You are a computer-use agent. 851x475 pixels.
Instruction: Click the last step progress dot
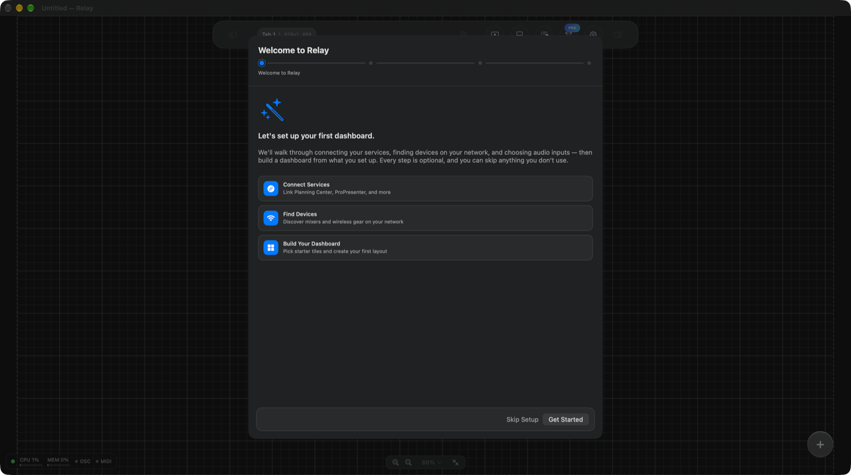tap(589, 63)
